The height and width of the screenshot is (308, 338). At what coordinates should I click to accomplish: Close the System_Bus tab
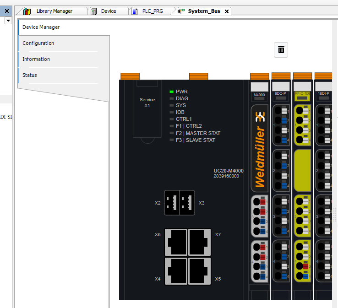coord(227,11)
